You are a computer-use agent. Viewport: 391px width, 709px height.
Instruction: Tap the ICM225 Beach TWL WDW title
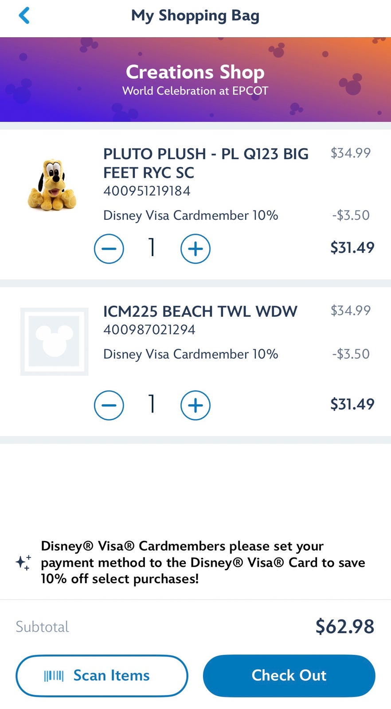coord(200,312)
